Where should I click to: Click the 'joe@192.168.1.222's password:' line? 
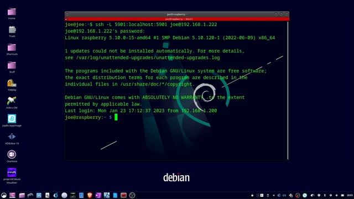pos(105,31)
